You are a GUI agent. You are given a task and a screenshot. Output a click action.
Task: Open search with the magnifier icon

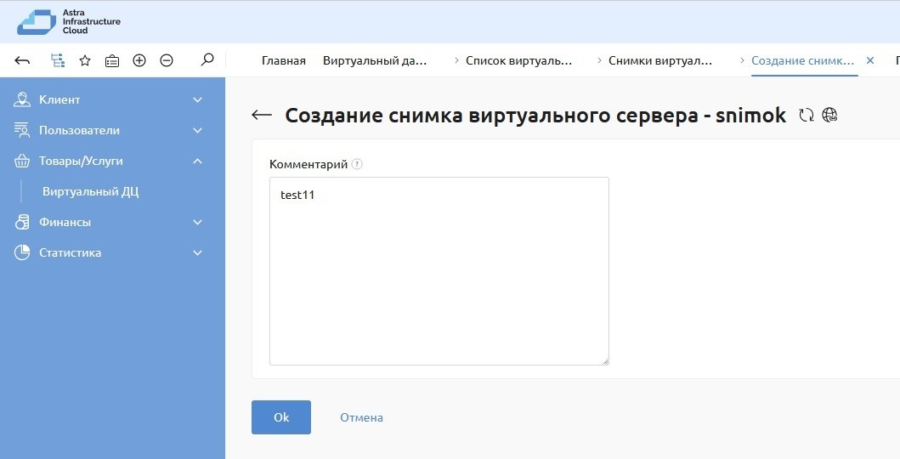(207, 60)
